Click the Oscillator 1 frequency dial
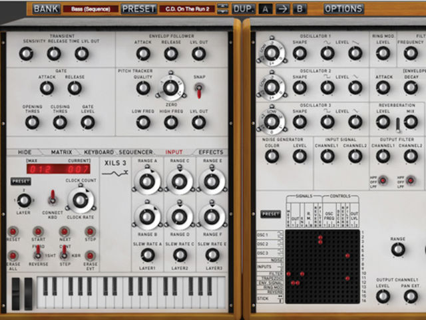Viewport: 426px width, 320px height. (x=272, y=53)
